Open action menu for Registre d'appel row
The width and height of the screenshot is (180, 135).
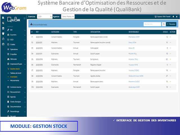[170, 65]
